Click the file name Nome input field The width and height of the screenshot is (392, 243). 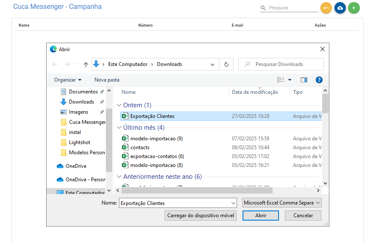(x=175, y=203)
